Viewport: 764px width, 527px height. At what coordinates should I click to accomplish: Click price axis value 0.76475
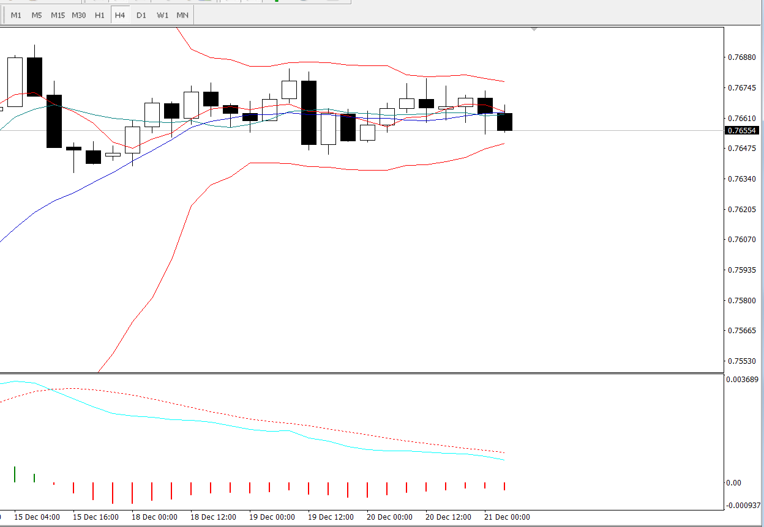741,149
